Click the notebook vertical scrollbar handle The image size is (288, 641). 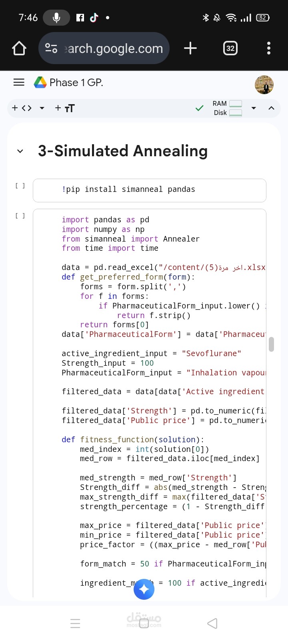point(271,344)
